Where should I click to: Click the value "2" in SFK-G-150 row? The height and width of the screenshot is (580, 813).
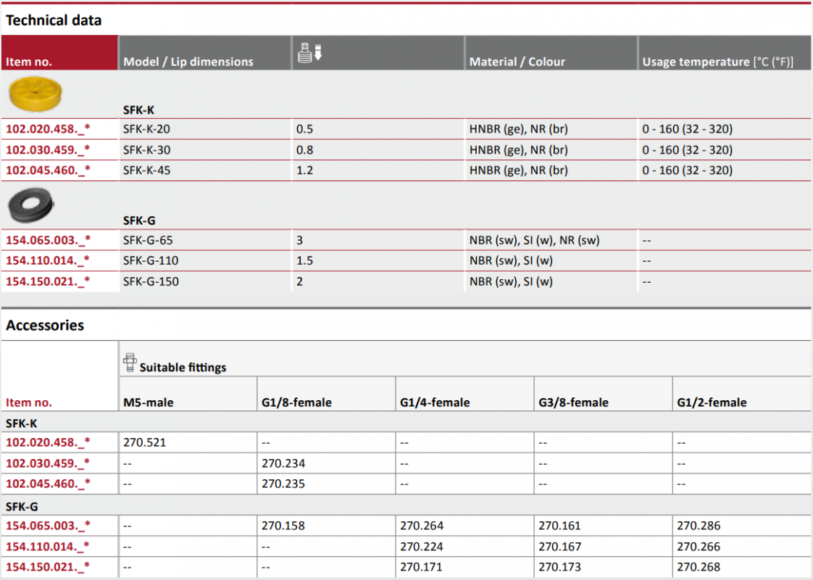300,281
